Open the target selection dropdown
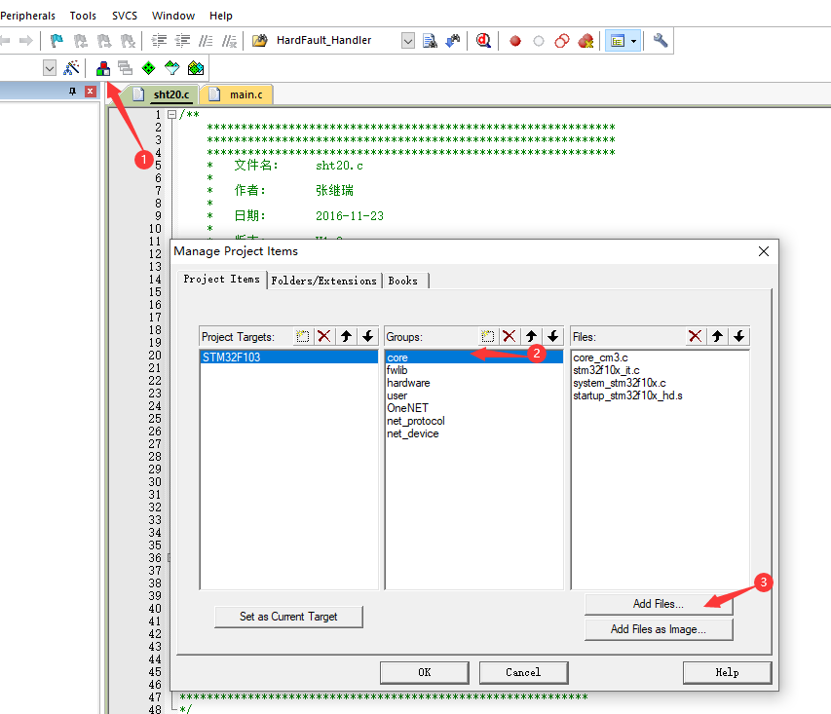831x714 pixels. (x=50, y=68)
